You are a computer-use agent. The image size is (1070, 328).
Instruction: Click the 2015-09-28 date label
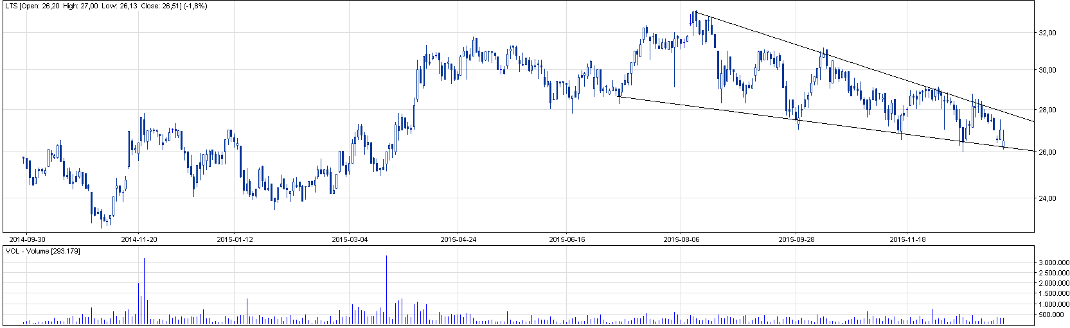796,239
